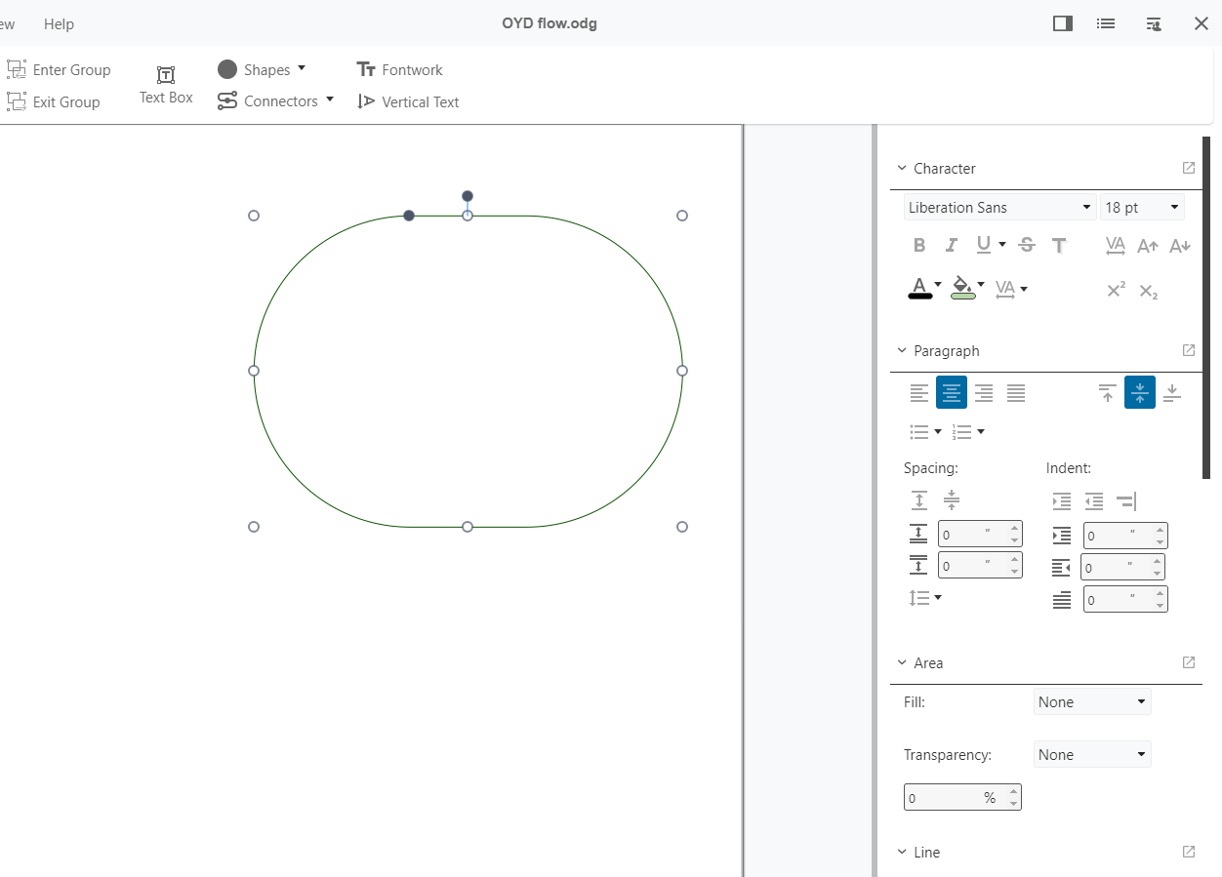The image size is (1222, 877).
Task: Click Before Text Indent field
Action: click(x=1125, y=536)
